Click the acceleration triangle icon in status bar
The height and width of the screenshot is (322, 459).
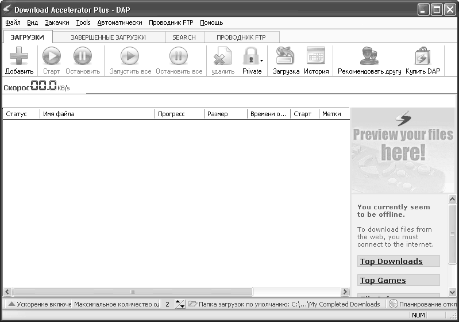pyautogui.click(x=11, y=304)
